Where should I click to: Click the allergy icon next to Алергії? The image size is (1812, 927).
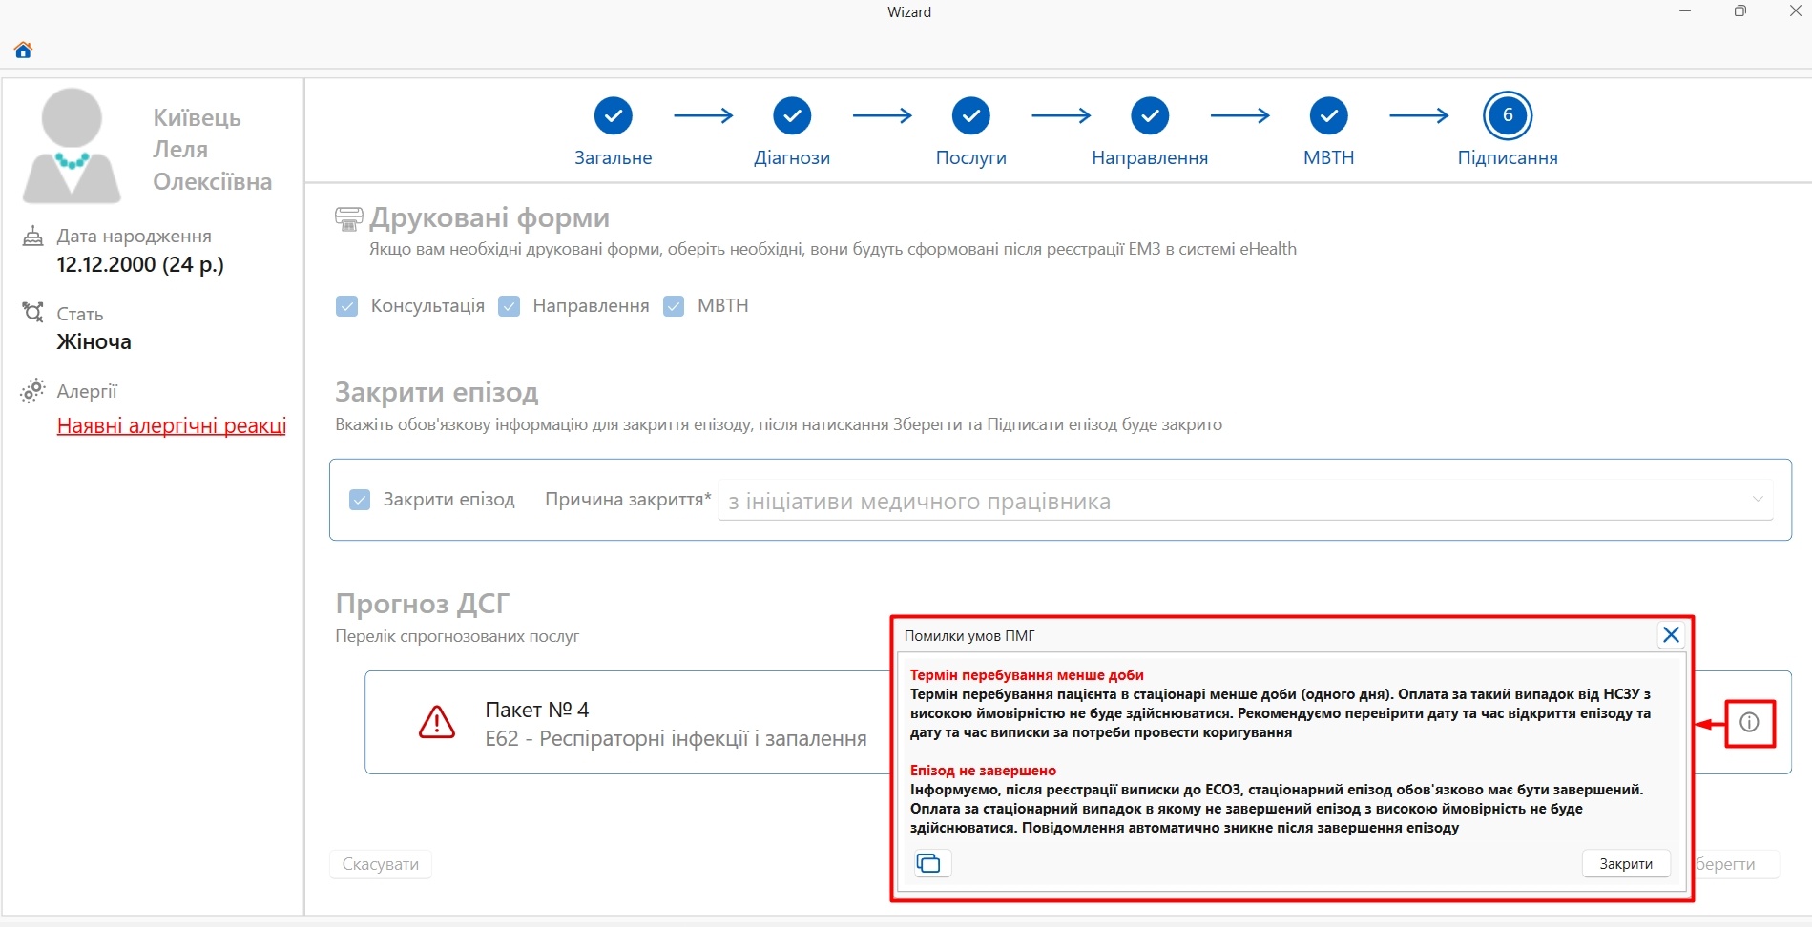tap(32, 390)
